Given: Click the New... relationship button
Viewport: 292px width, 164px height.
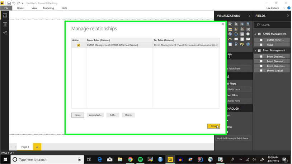Looking at the screenshot, I should (77, 115).
